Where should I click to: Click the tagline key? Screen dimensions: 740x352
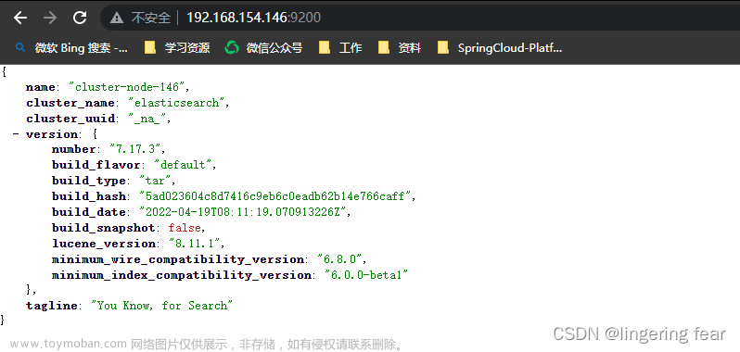(x=51, y=306)
